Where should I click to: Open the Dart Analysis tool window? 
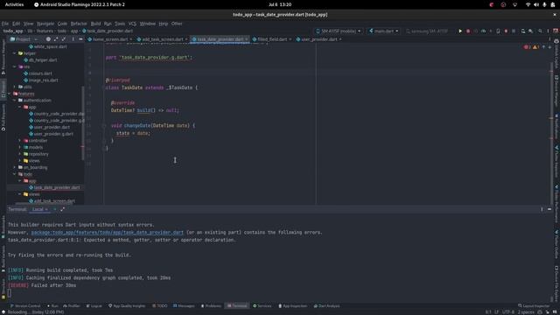[326, 306]
